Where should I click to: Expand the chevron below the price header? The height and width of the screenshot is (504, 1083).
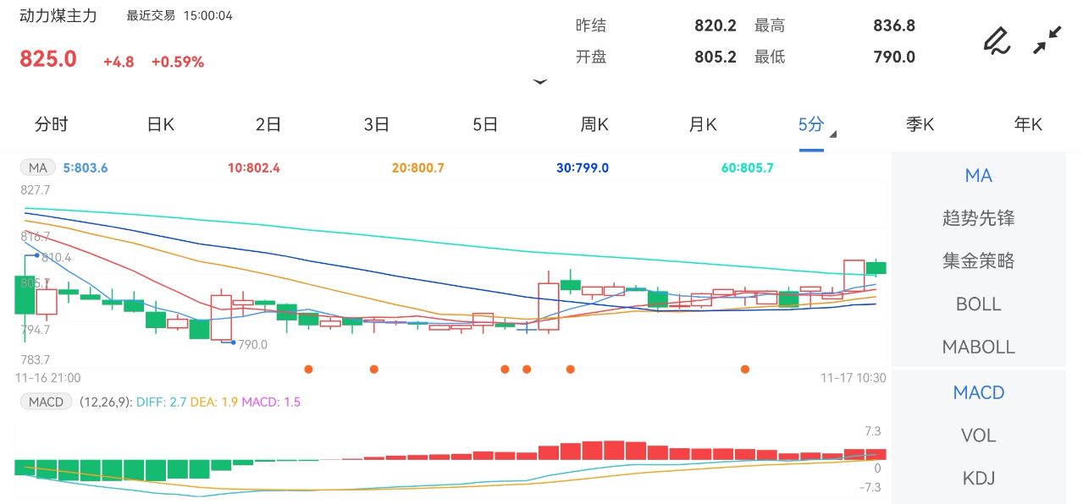(539, 82)
